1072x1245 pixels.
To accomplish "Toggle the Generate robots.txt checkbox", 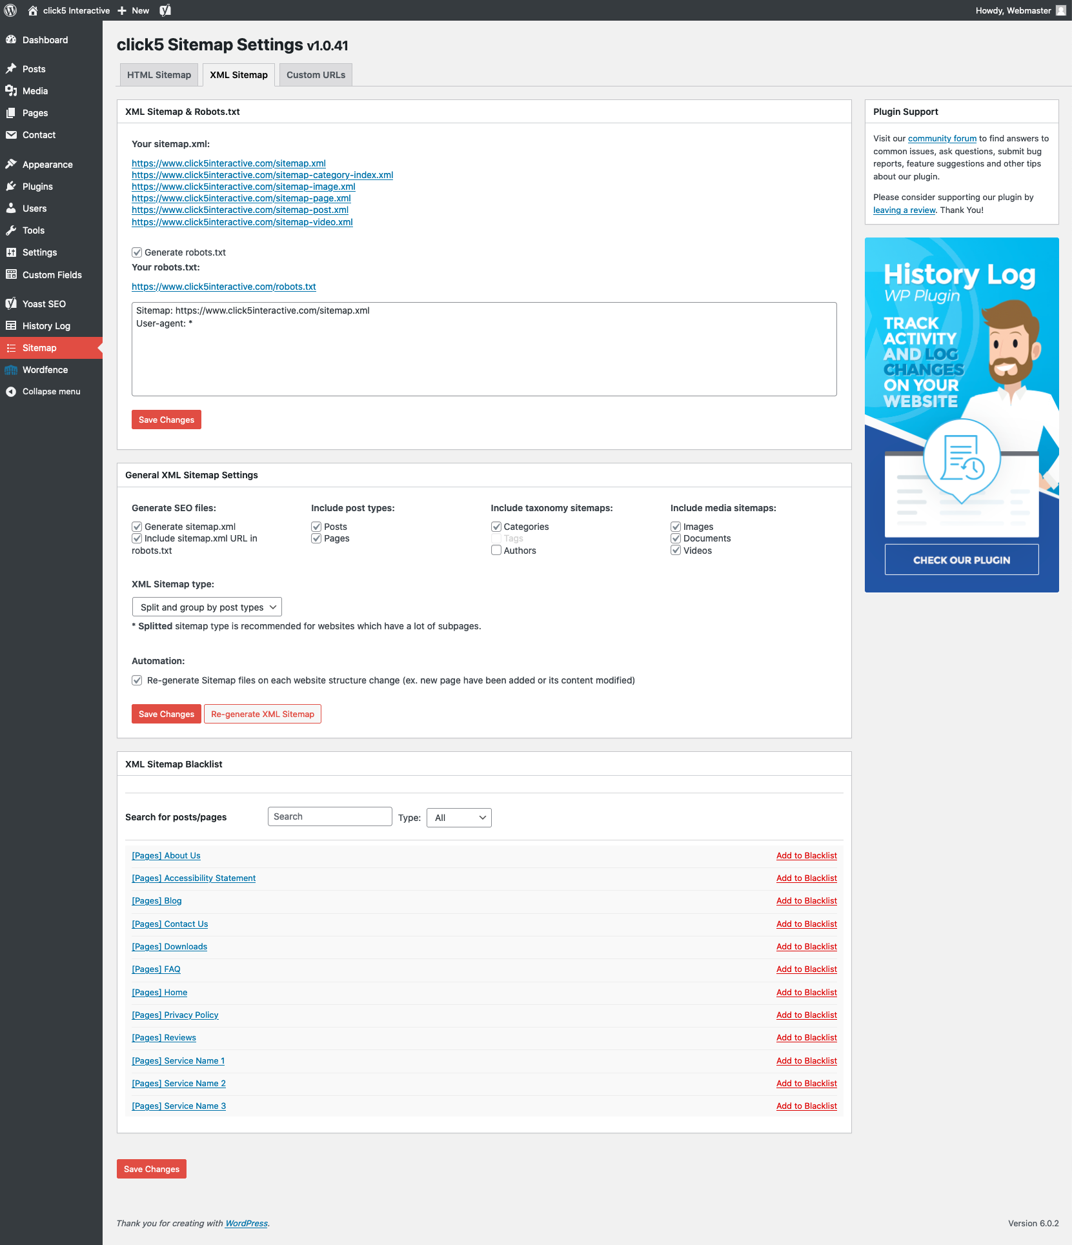I will pyautogui.click(x=137, y=252).
